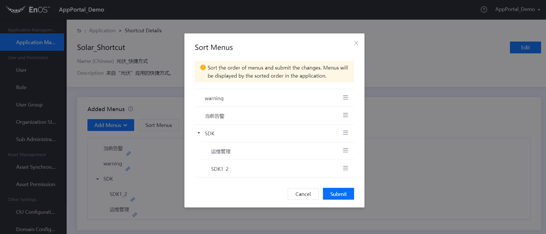Cancel the Sort Menus dialog
Image resolution: width=546 pixels, height=234 pixels.
[x=303, y=194]
